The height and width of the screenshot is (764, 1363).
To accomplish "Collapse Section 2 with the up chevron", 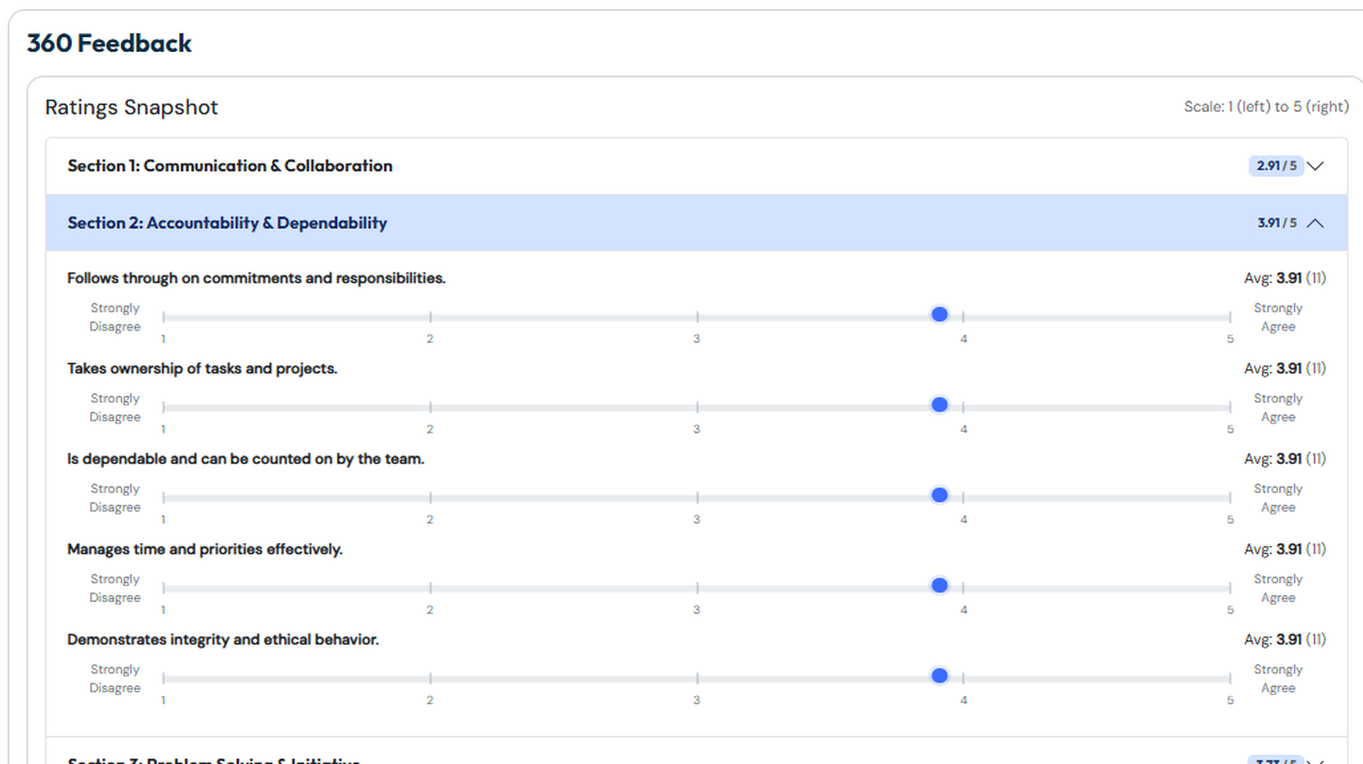I will point(1315,223).
